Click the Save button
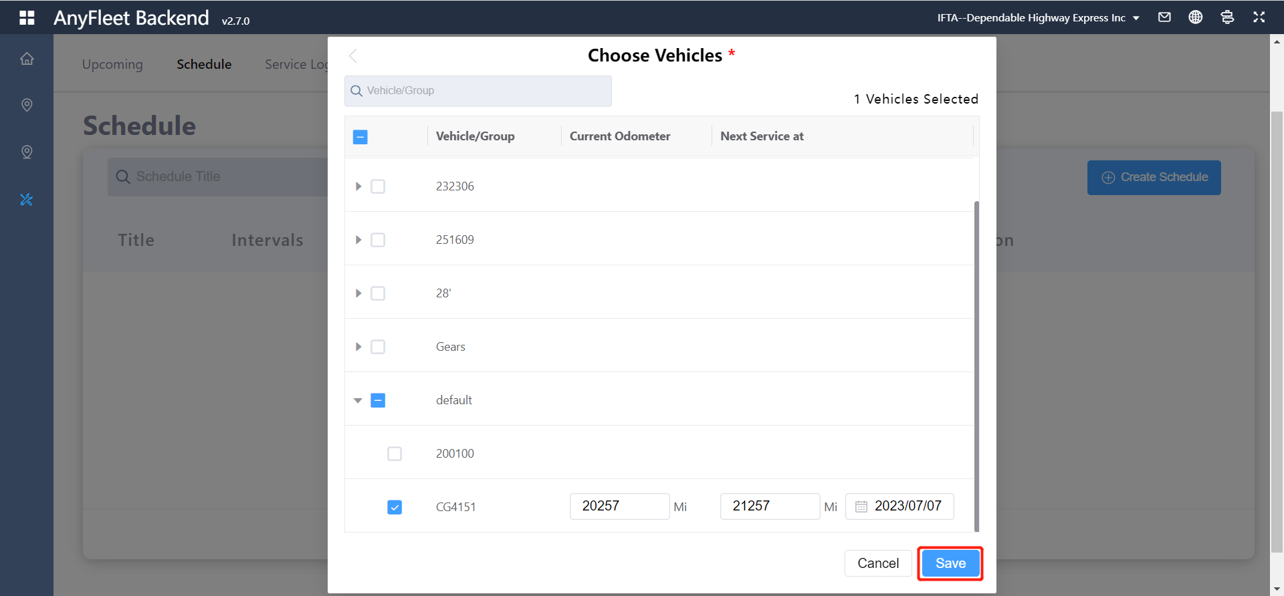The image size is (1284, 596). tap(950, 563)
